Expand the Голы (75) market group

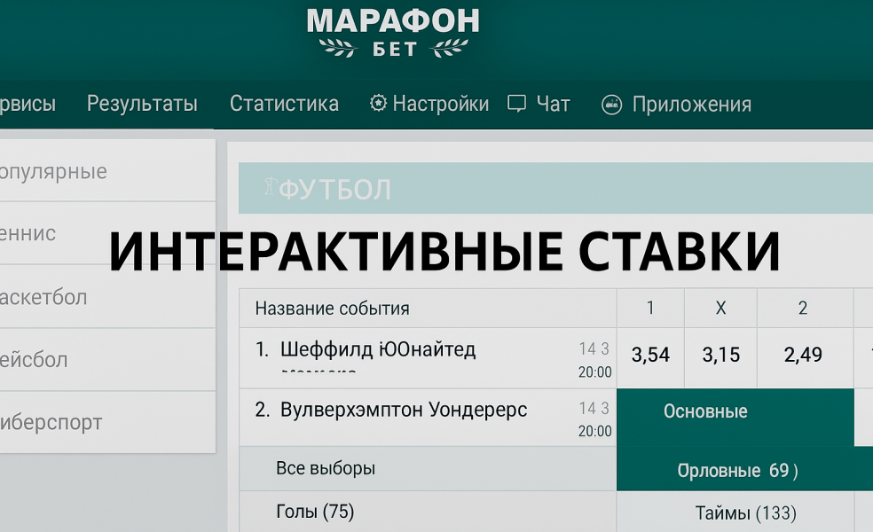(316, 512)
